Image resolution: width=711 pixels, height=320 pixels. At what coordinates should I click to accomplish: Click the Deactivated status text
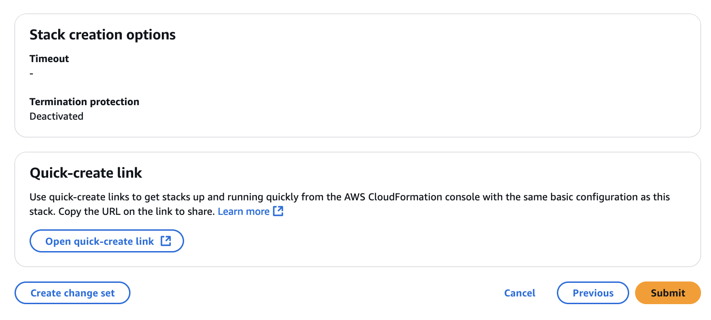[x=56, y=116]
